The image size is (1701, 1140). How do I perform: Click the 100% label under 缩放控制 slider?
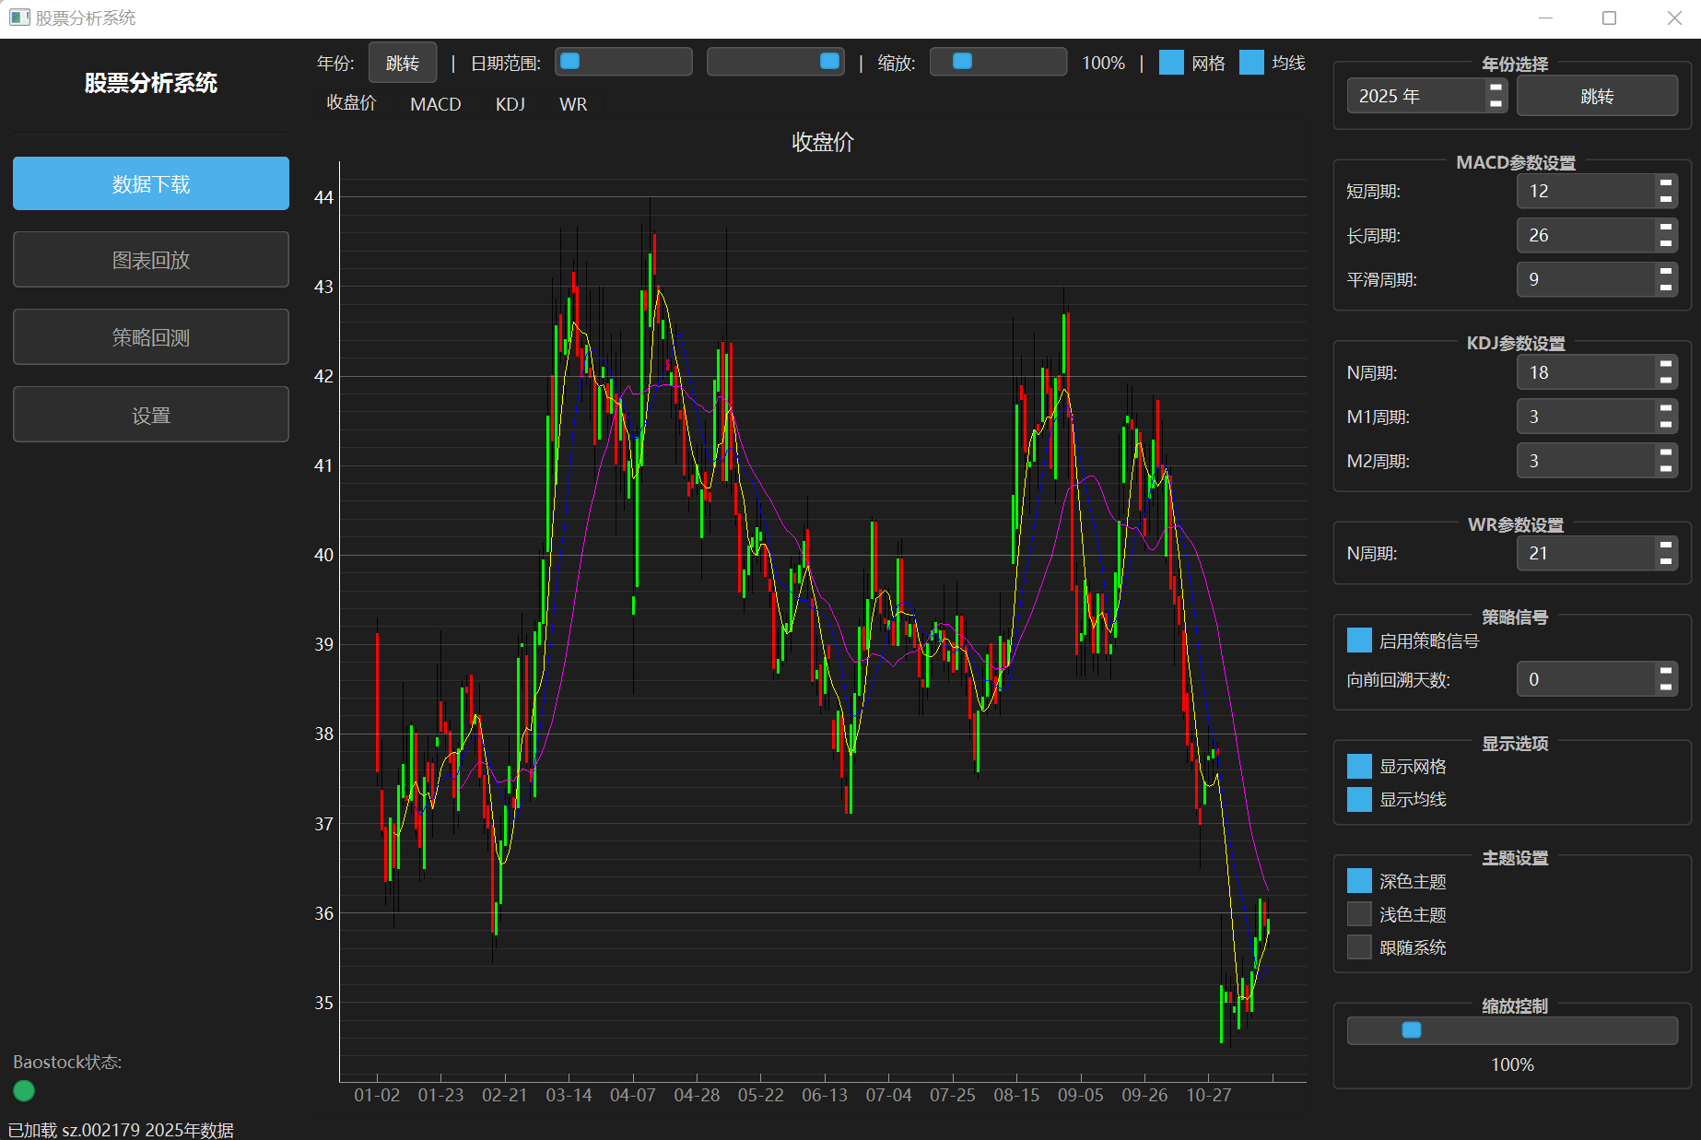coord(1512,1064)
